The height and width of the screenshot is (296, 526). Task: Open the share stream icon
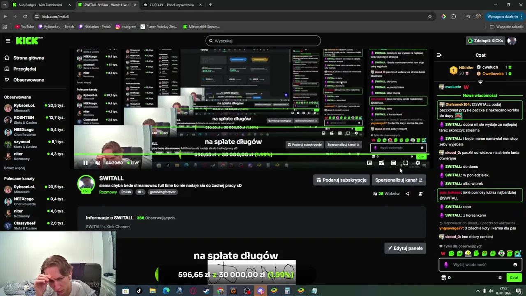(407, 194)
